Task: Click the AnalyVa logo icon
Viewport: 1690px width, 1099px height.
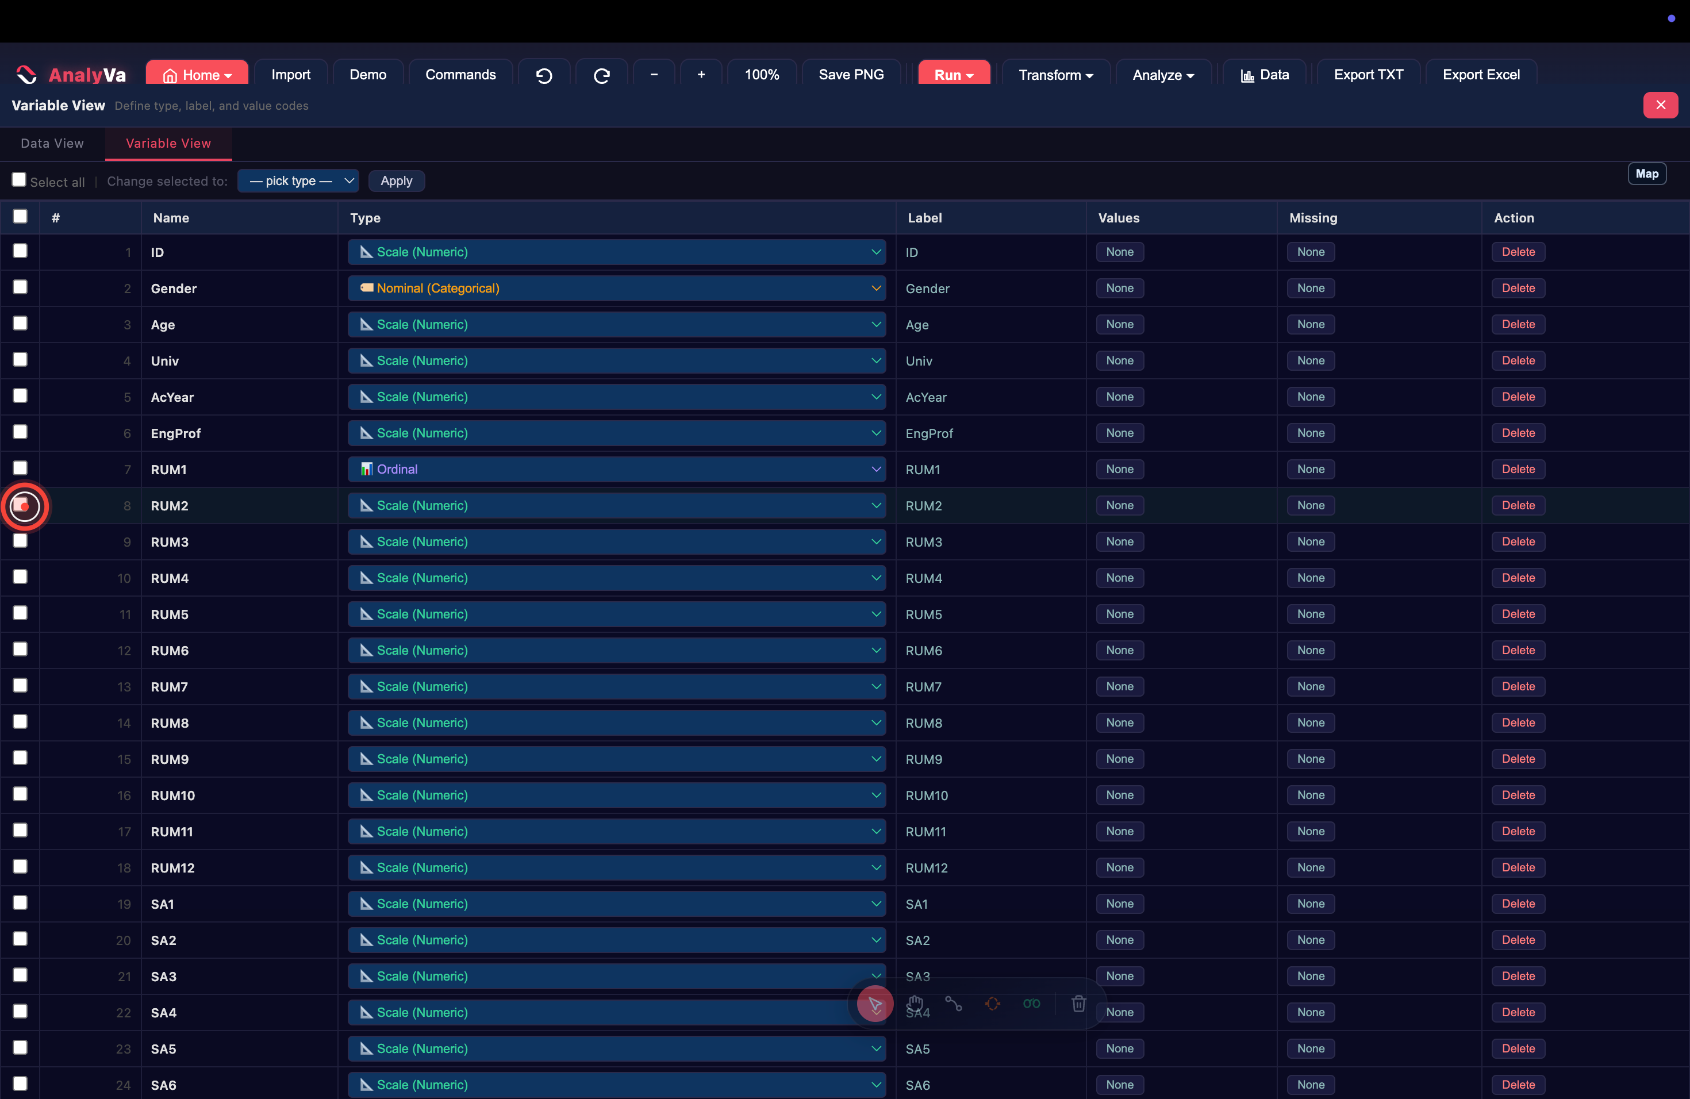Action: [26, 75]
